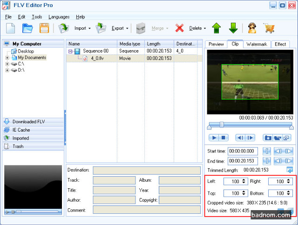Open snapshot folder icon
Viewport: 298px width, 225px height.
click(x=278, y=138)
